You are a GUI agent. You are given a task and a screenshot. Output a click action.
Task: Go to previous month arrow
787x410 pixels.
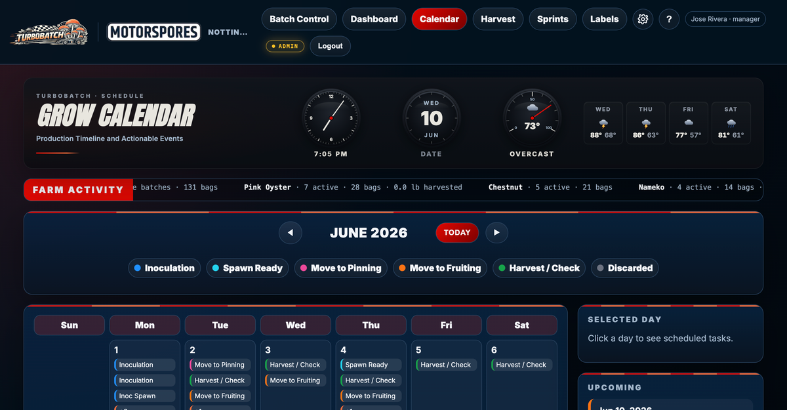point(290,232)
